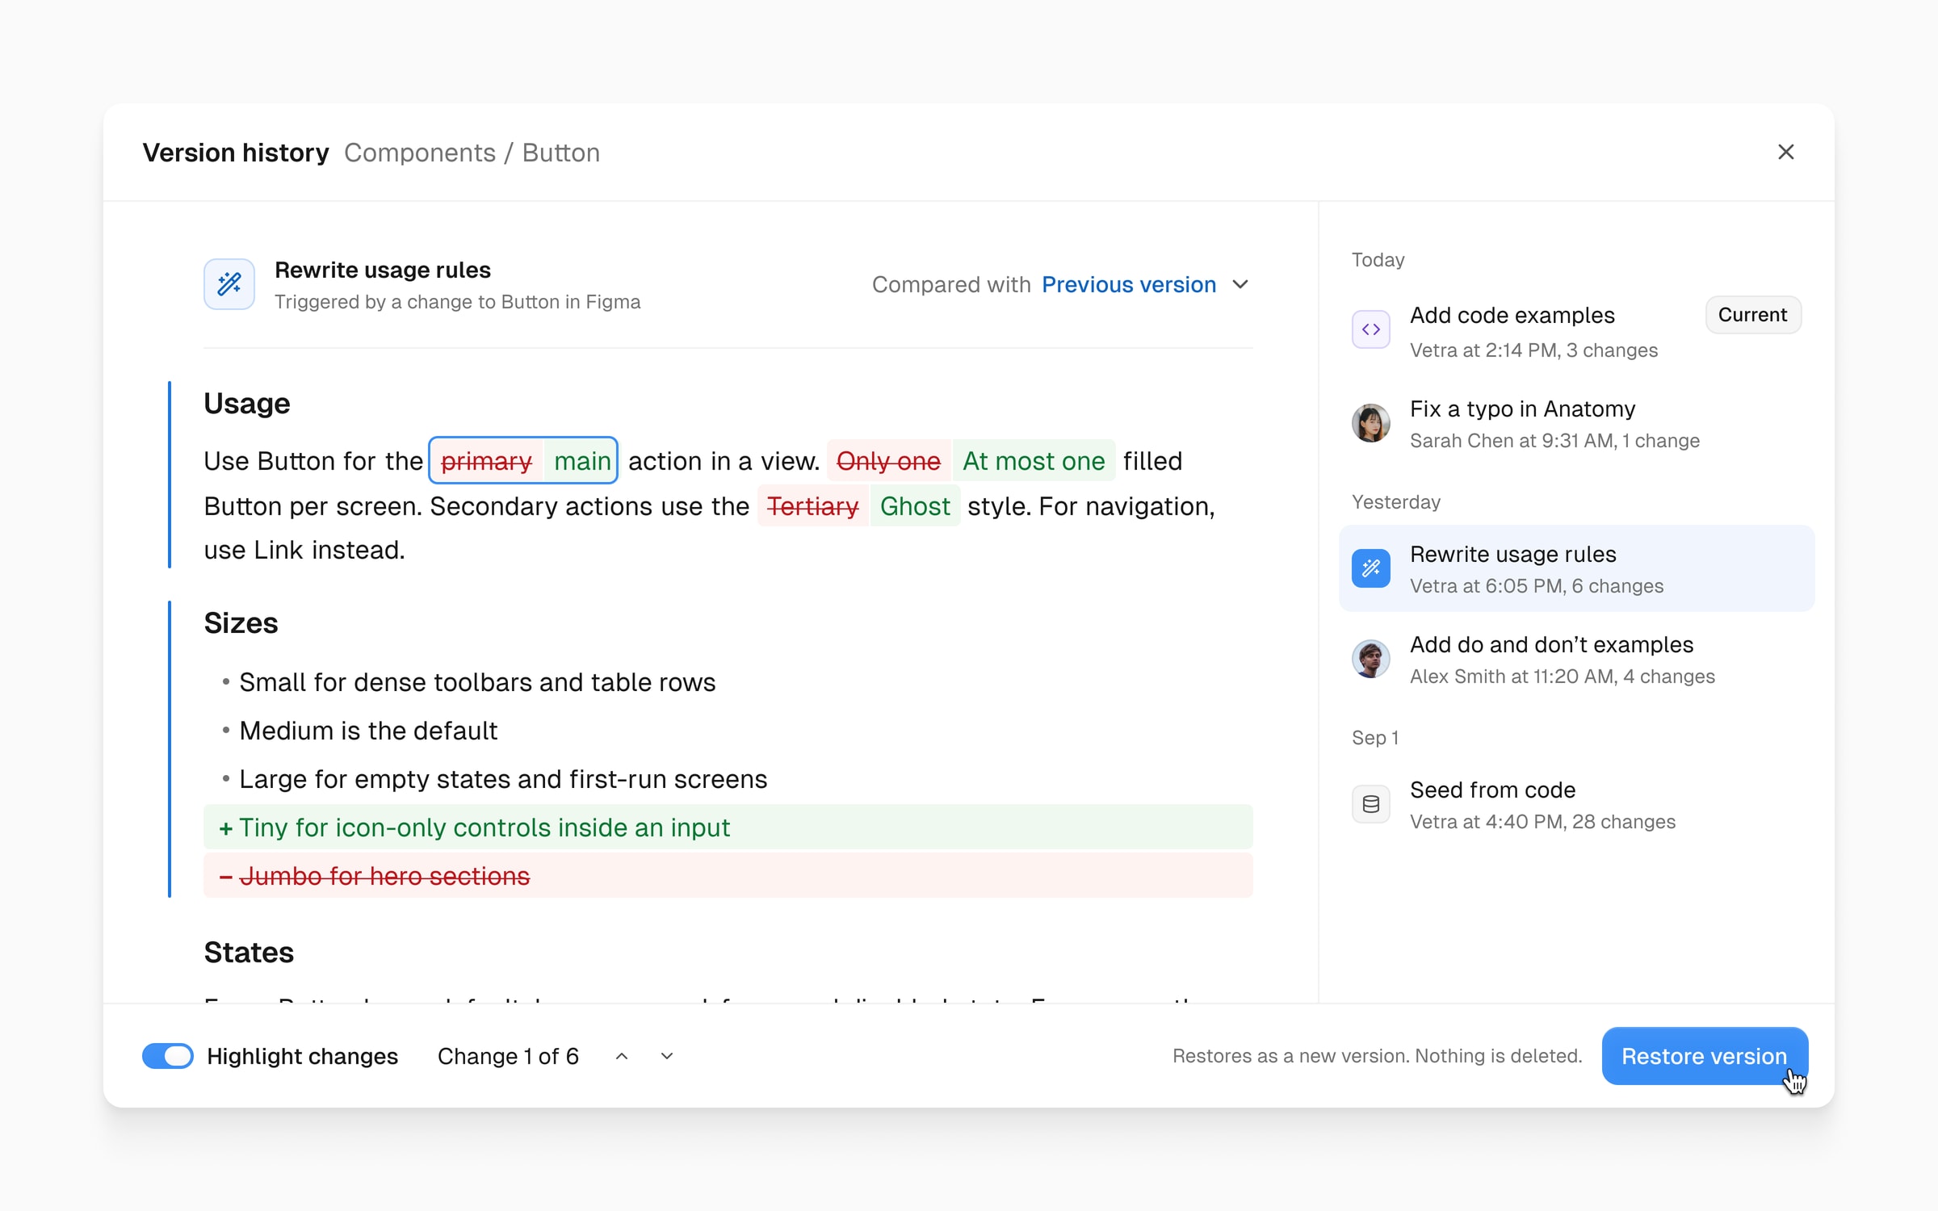Expand the Compared with dropdown chevron
This screenshot has width=1938, height=1211.
pyautogui.click(x=1240, y=284)
